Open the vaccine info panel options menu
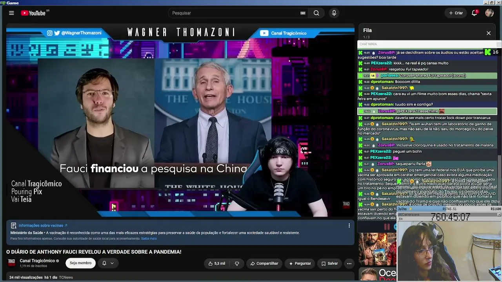This screenshot has height=282, width=502. pyautogui.click(x=349, y=226)
